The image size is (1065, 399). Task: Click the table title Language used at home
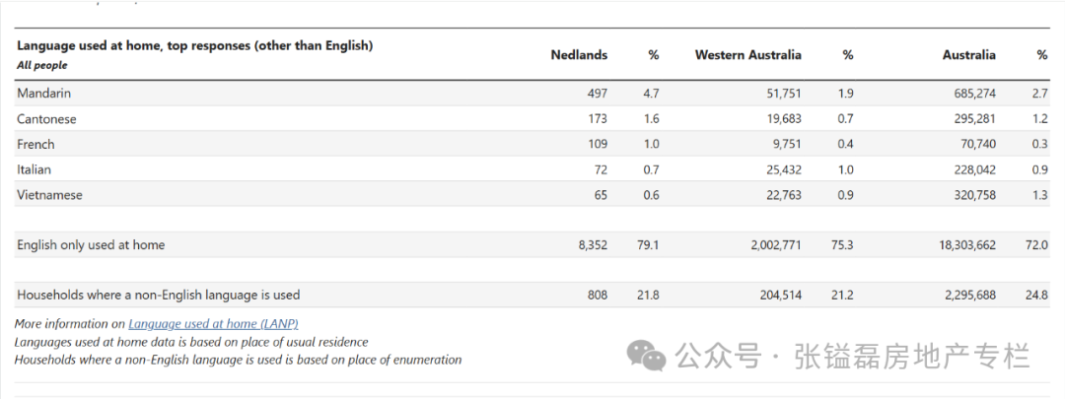pos(195,46)
